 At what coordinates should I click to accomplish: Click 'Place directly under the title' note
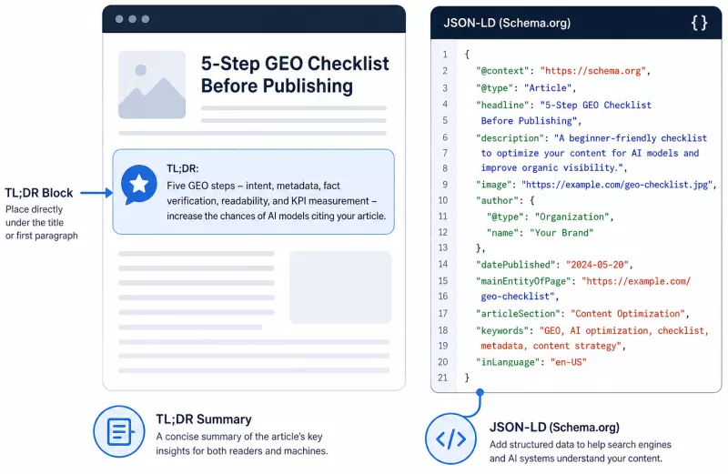click(x=35, y=216)
